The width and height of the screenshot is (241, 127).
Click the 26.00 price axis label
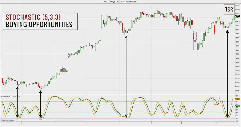coord(238,86)
